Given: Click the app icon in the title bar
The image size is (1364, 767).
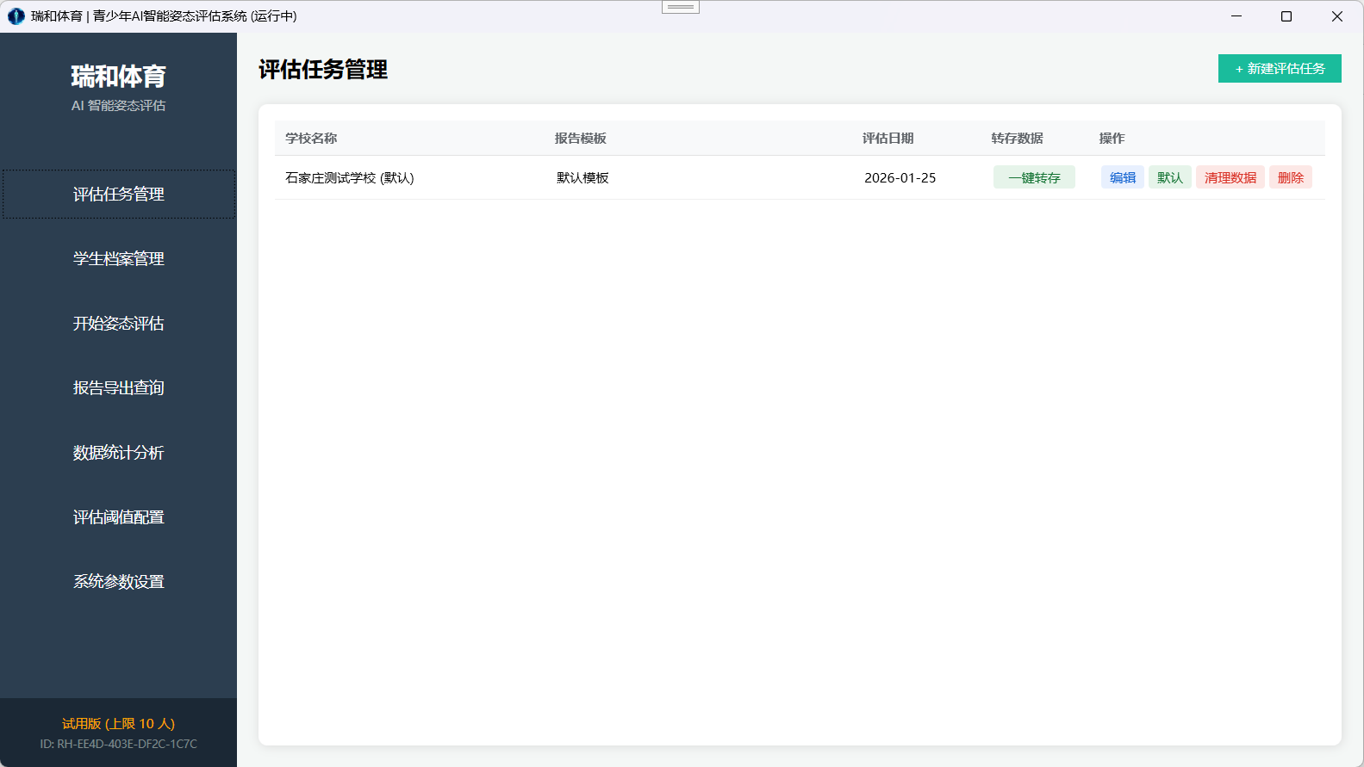Looking at the screenshot, I should click(16, 16).
